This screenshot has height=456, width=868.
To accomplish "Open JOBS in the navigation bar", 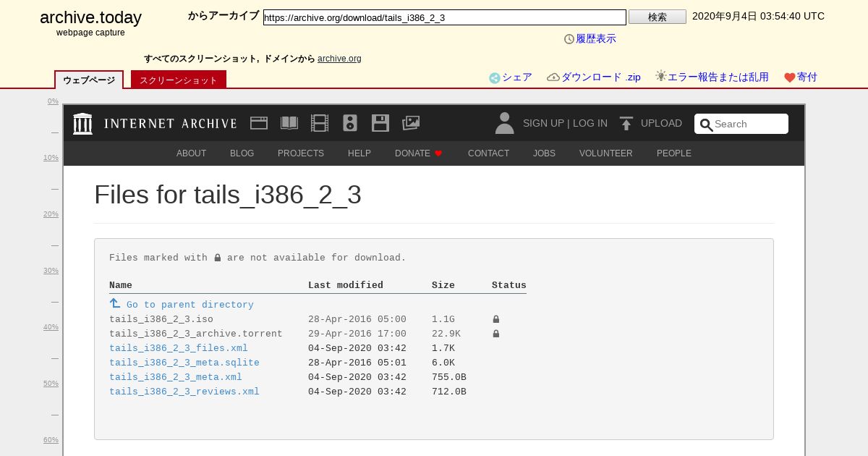I will (x=545, y=153).
